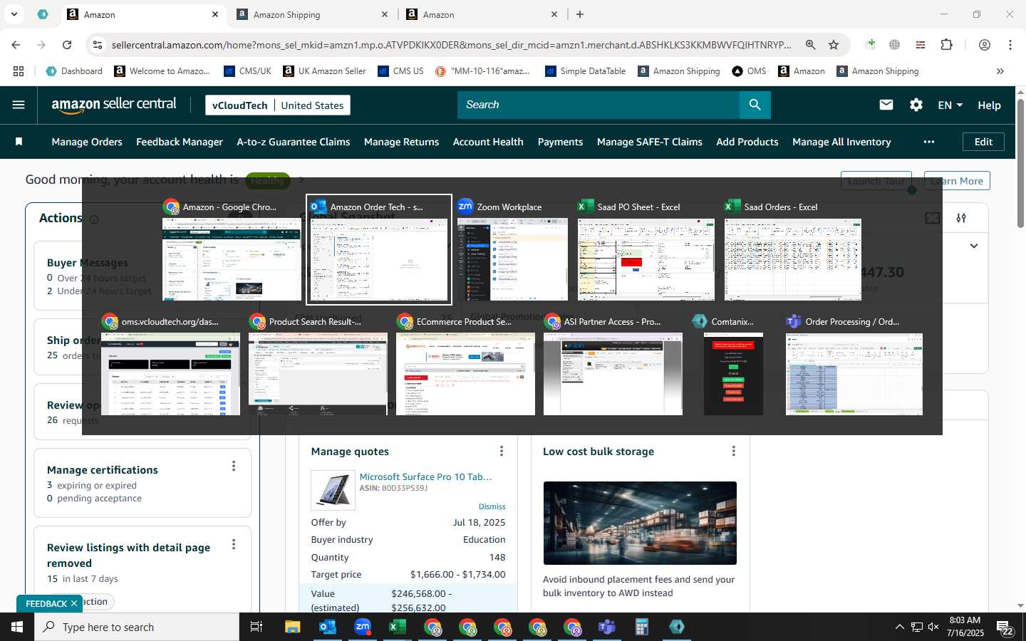Open Microsoft Surface Pro 10 quote link
Screen dimensions: 1026x641
425,476
